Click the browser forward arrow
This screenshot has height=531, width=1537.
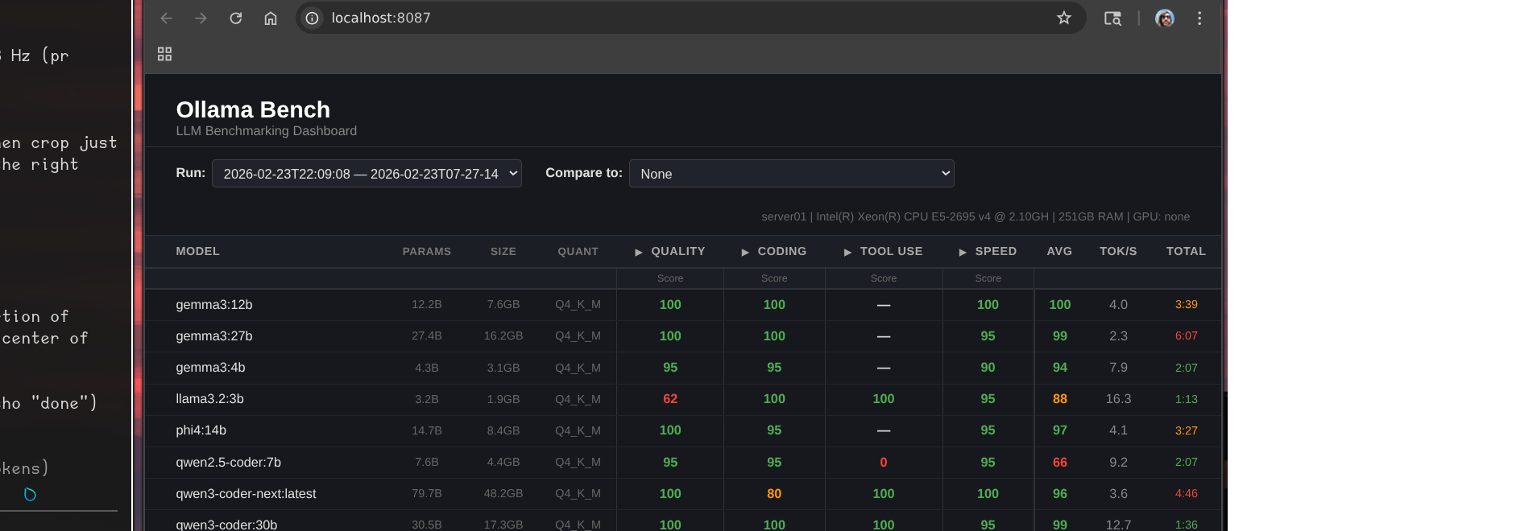click(201, 18)
